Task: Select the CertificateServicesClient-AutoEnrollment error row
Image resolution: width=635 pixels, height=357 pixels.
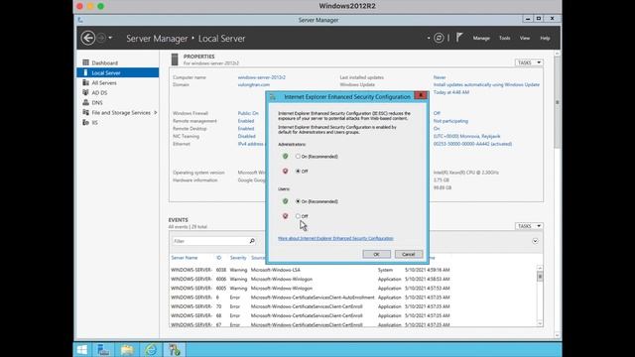Action: [352, 297]
